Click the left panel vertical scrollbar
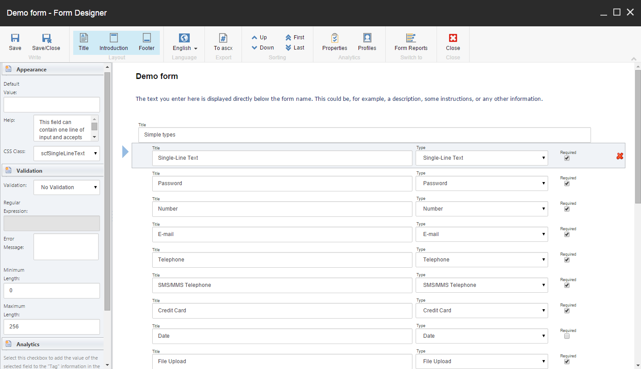The width and height of the screenshot is (641, 369). pyautogui.click(x=107, y=191)
